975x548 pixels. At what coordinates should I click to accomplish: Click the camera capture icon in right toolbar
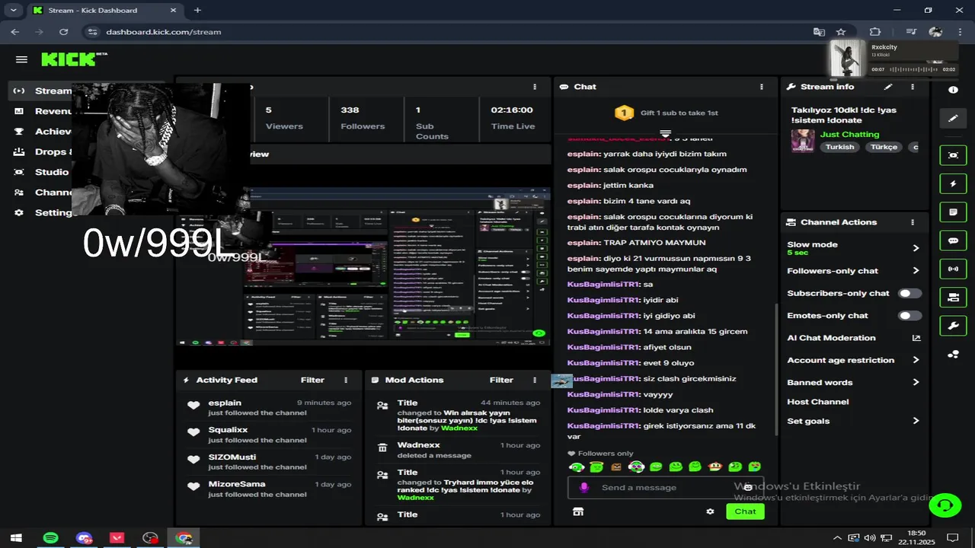point(953,155)
